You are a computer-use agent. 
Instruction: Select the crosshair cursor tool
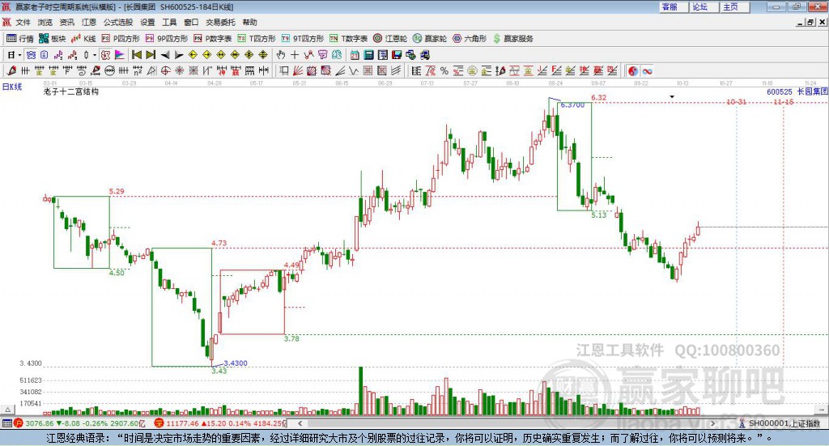click(295, 55)
